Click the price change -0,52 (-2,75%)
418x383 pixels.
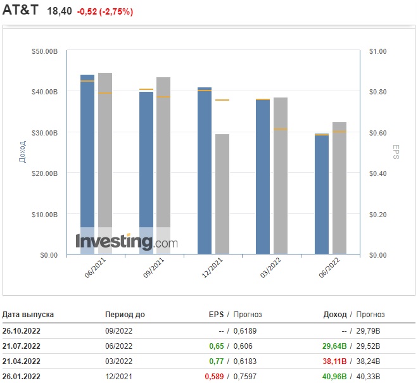coord(105,12)
